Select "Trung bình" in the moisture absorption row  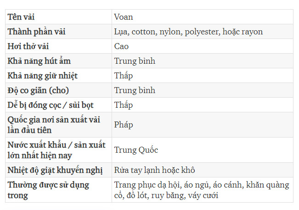(x=135, y=61)
